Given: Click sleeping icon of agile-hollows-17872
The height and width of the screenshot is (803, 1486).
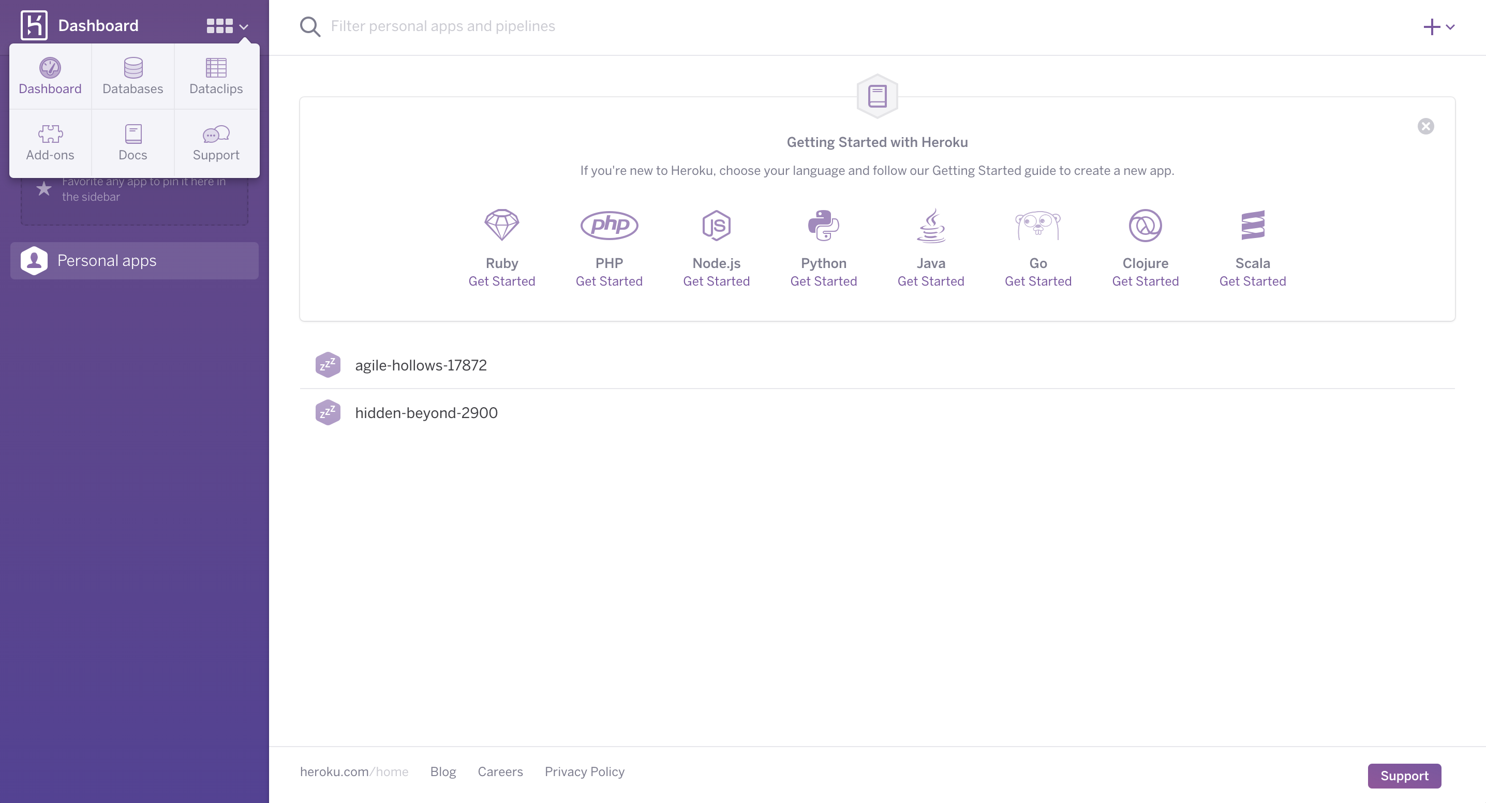Looking at the screenshot, I should point(328,365).
